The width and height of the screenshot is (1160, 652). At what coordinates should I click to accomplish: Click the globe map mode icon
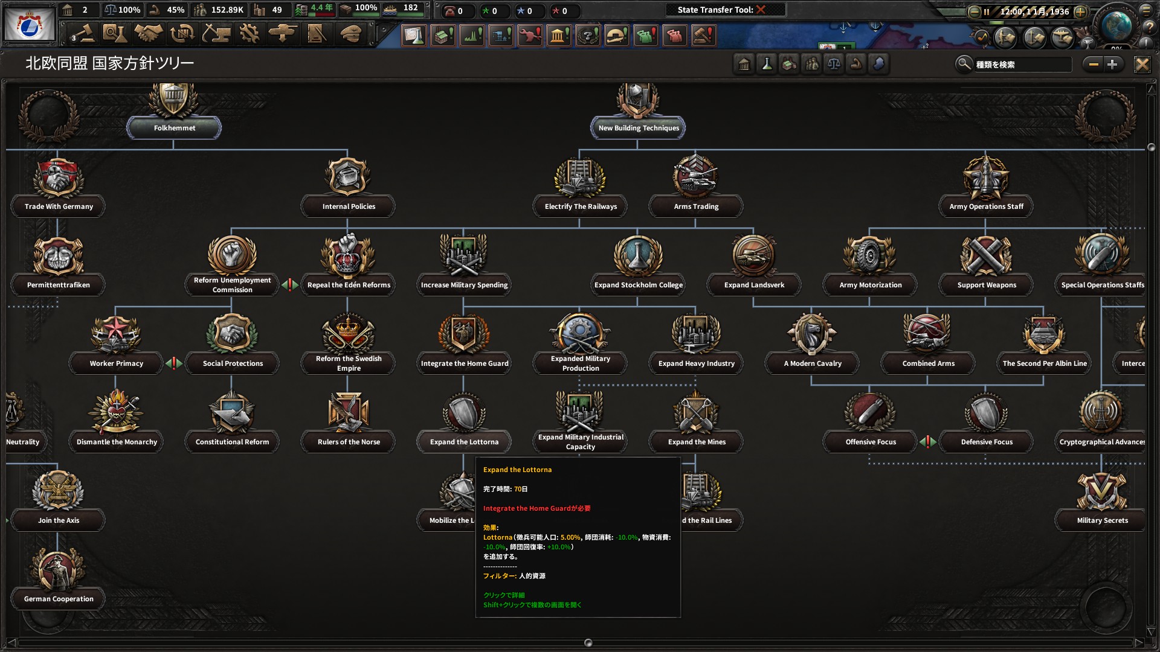[x=1116, y=25]
